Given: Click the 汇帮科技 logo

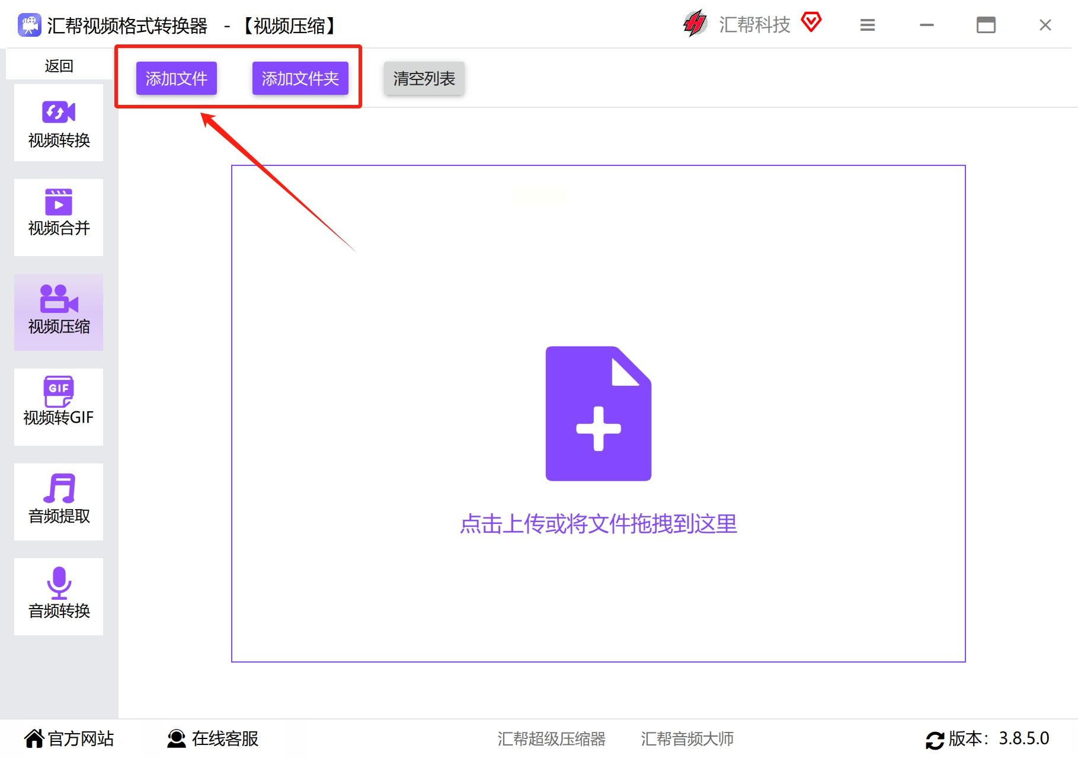Looking at the screenshot, I should coord(737,24).
